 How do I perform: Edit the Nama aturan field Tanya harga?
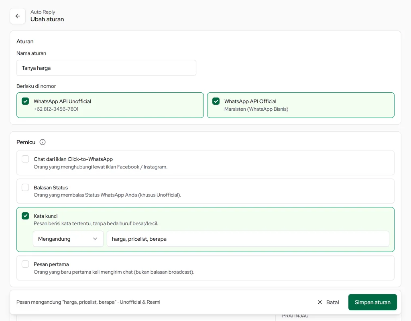(106, 68)
